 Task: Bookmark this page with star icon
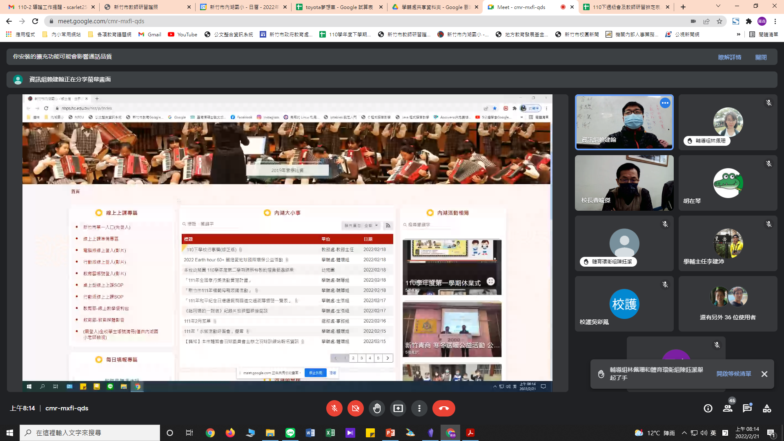719,21
